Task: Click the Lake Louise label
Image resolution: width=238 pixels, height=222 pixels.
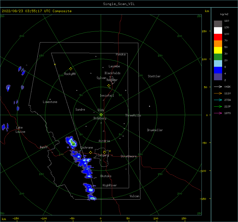Action: 20,130
